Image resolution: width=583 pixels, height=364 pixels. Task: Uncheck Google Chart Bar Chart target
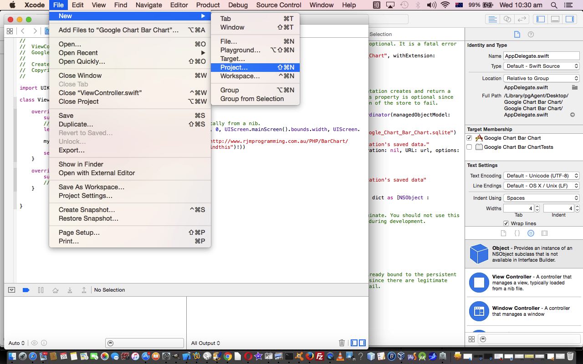469,138
